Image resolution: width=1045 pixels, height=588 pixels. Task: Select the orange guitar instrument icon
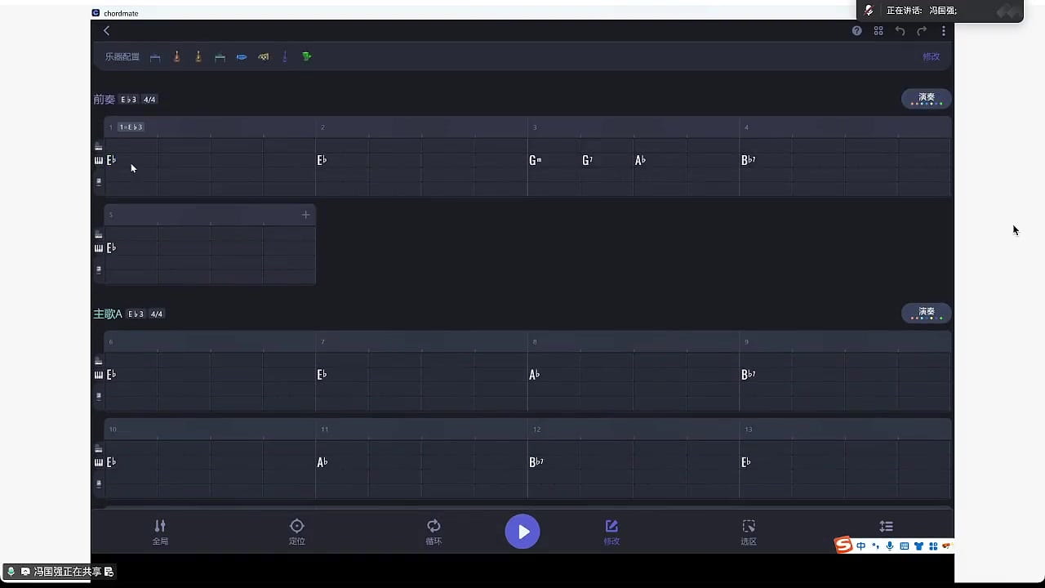198,56
